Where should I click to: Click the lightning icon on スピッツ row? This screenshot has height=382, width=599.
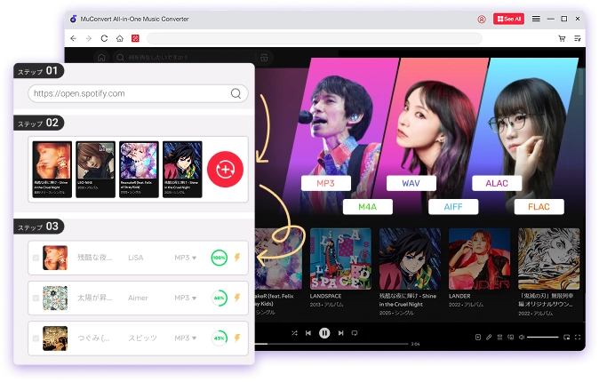pos(237,338)
